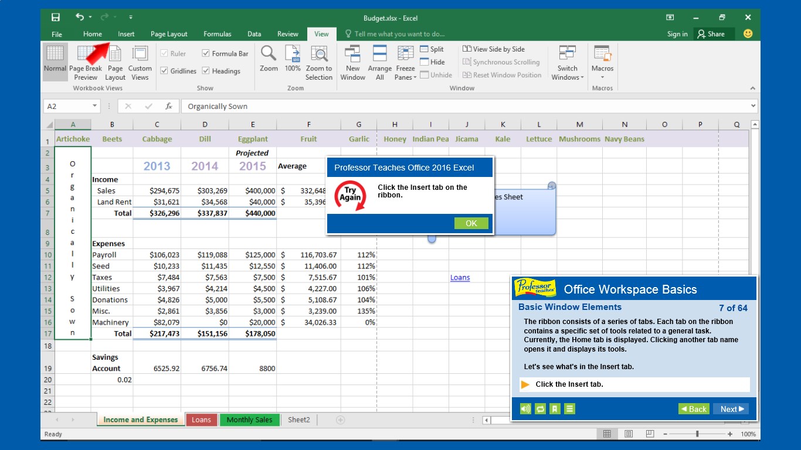Uncheck the Formula Bar checkbox
This screenshot has width=801, height=450.
click(206, 53)
